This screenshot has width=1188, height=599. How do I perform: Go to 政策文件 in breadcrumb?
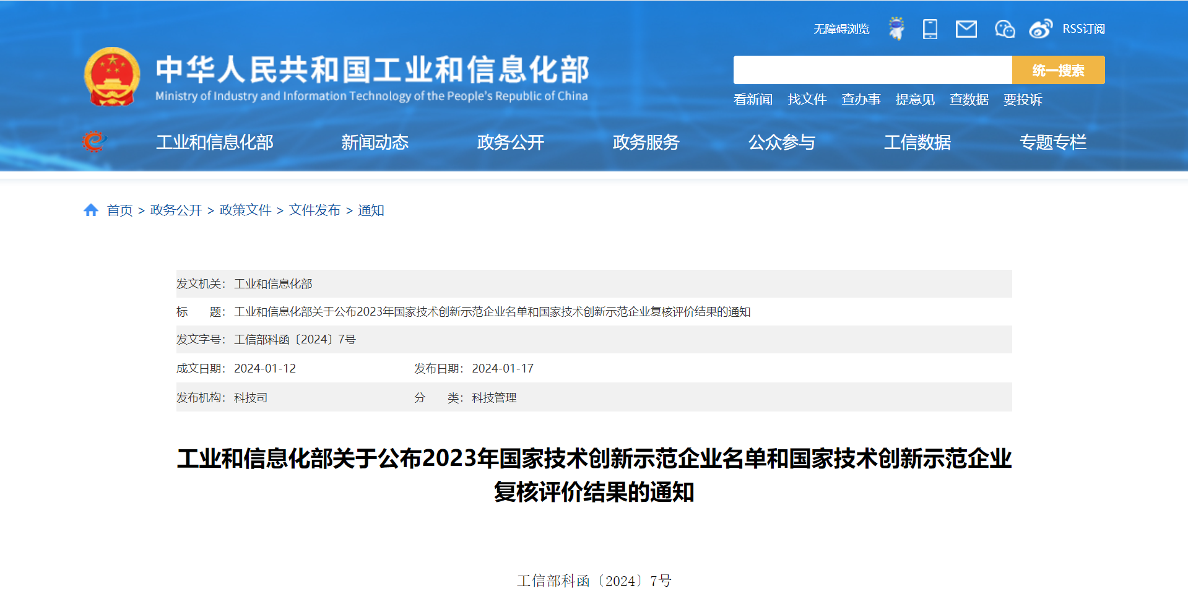pos(245,210)
